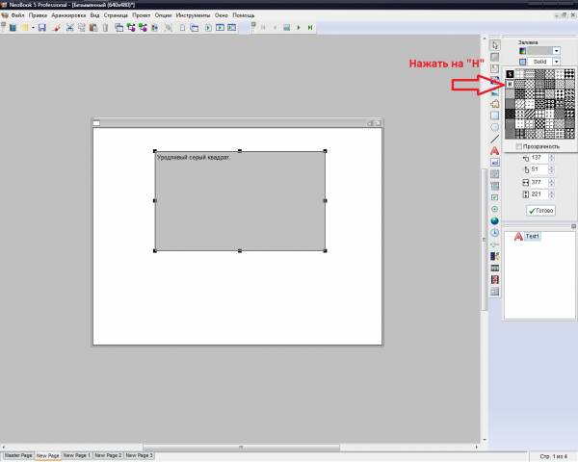Viewport: 578px width, 462px height.
Task: Select the globe web browser tool
Action: coord(494,220)
